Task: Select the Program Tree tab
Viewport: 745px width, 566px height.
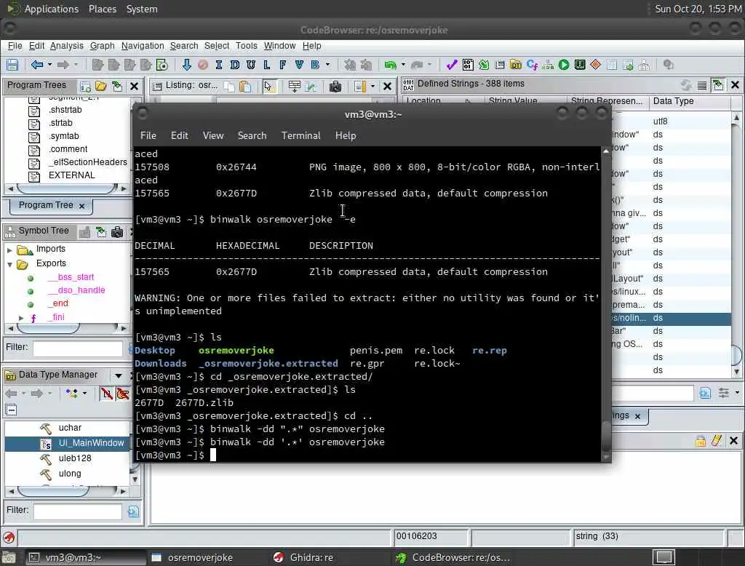Action: 51,205
